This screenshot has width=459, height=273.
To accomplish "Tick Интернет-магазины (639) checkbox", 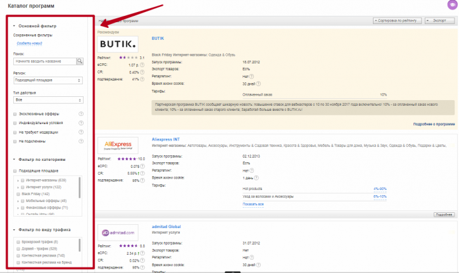I will tap(23, 181).
